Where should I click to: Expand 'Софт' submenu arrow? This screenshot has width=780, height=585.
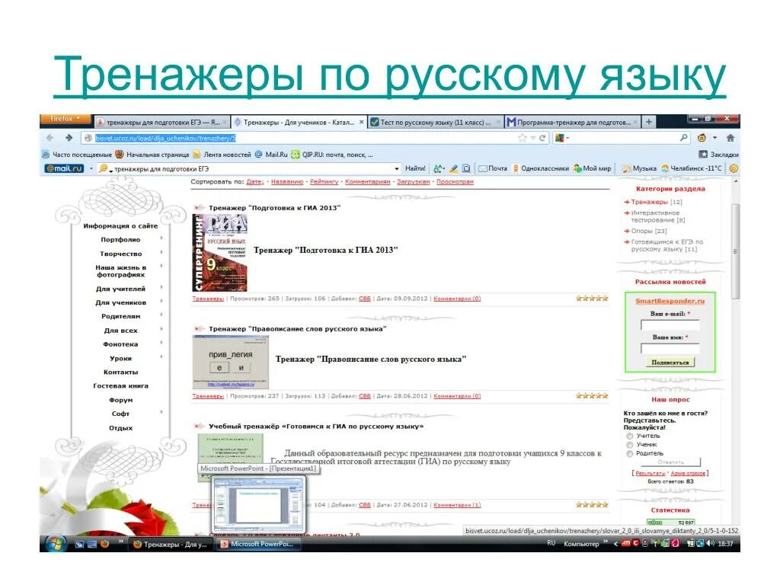[x=161, y=413]
